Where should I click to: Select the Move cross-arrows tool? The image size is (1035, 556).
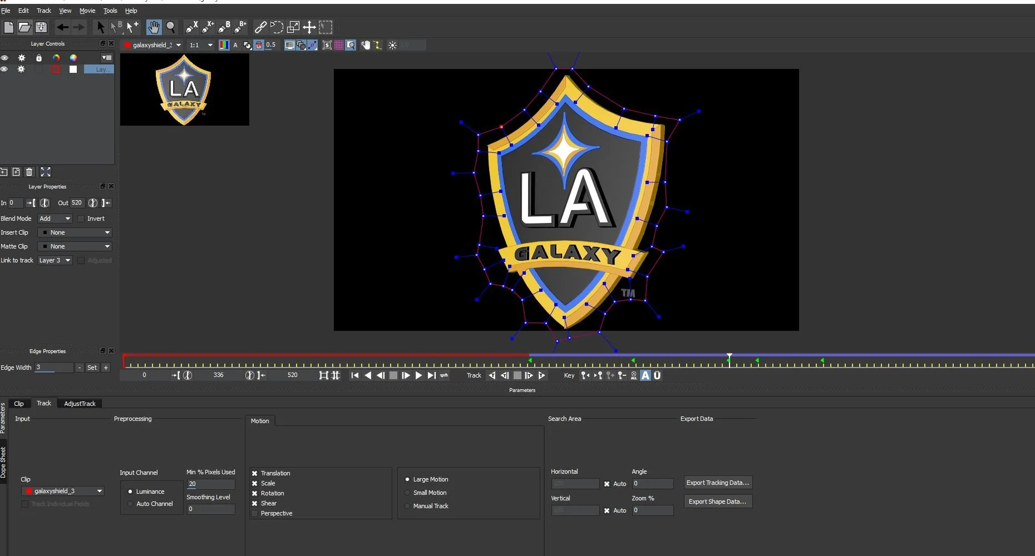[x=309, y=27]
